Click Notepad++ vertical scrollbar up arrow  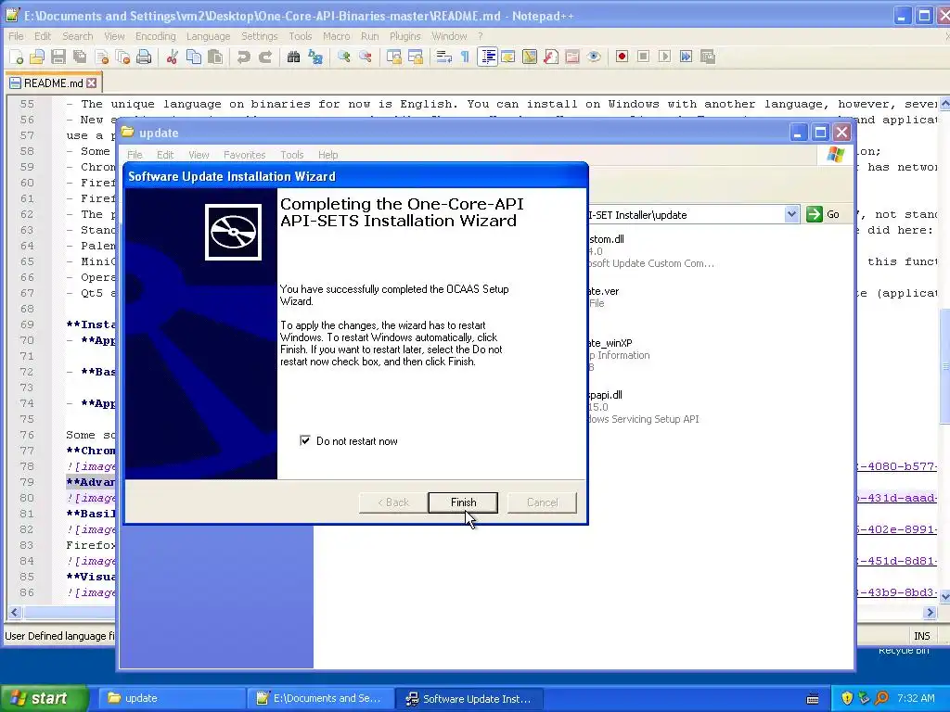[944, 103]
